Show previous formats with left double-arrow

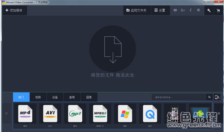tap(6, 113)
